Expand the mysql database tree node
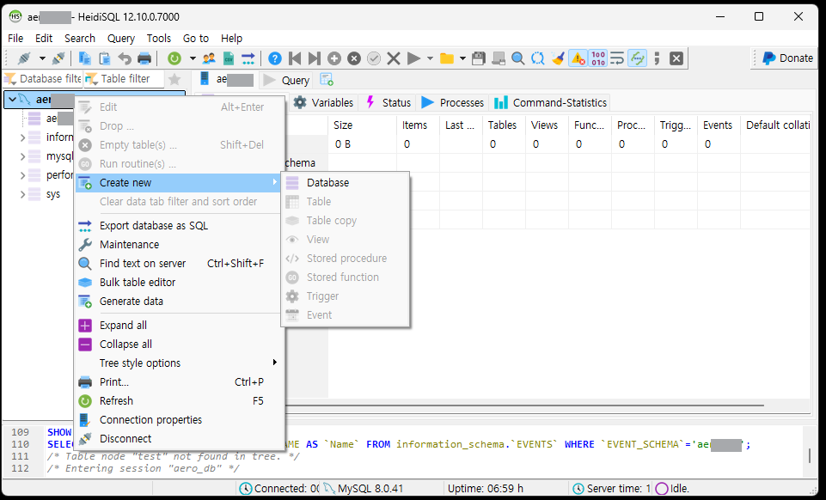This screenshot has height=500, width=826. click(x=22, y=156)
